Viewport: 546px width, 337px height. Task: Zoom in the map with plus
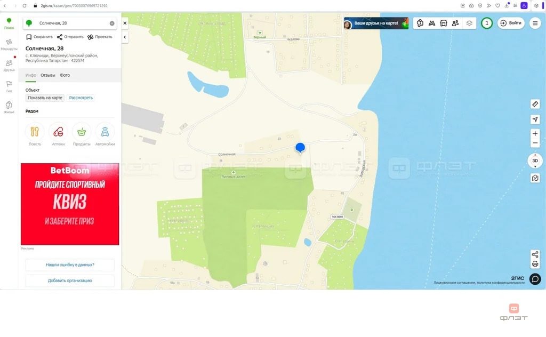coord(535,133)
